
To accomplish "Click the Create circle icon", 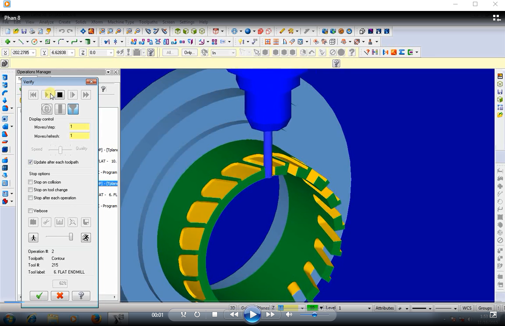I will pyautogui.click(x=35, y=42).
